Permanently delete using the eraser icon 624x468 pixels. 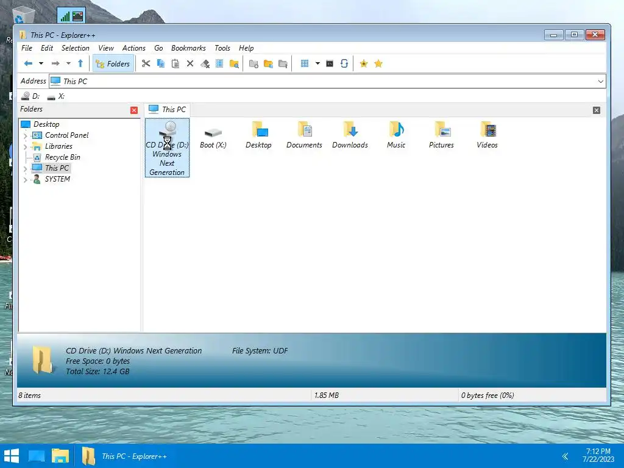point(205,63)
